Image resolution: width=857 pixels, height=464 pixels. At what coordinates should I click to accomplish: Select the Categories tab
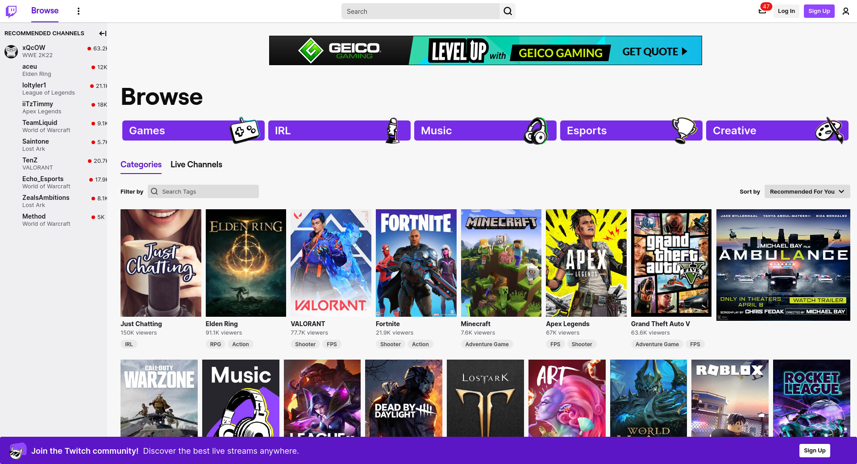(x=141, y=165)
